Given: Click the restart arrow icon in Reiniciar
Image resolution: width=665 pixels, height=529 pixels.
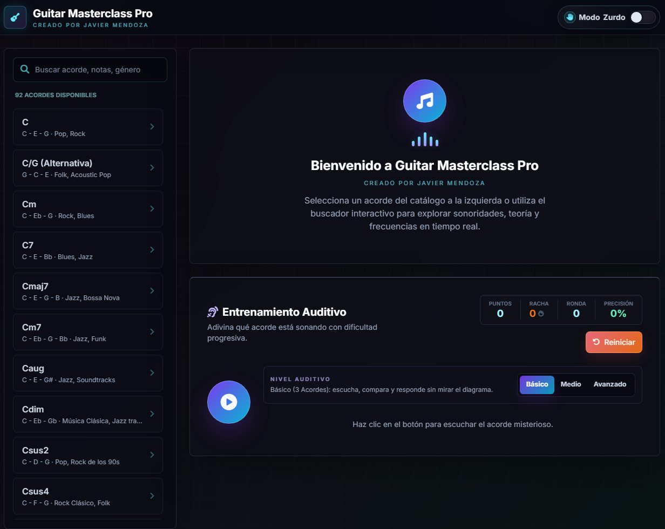Looking at the screenshot, I should [x=596, y=342].
